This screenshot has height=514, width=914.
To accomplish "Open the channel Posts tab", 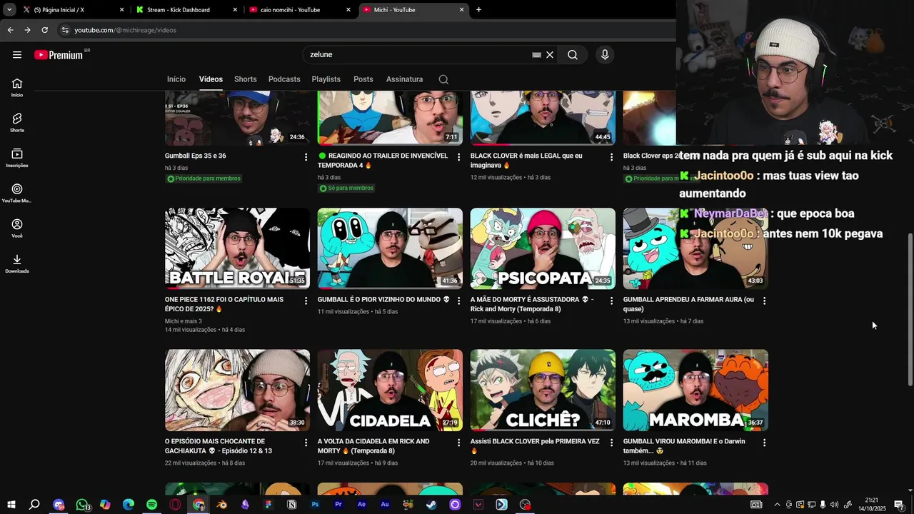I will click(x=363, y=79).
